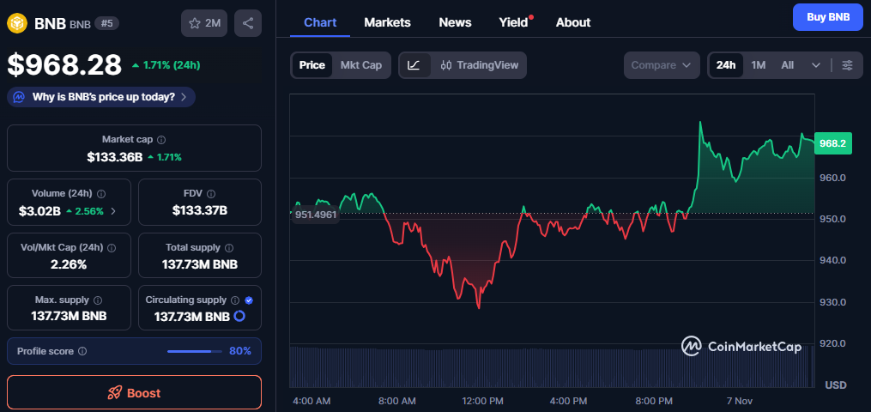Open chart settings sliders icon
Viewport: 871px width, 412px height.
point(847,65)
